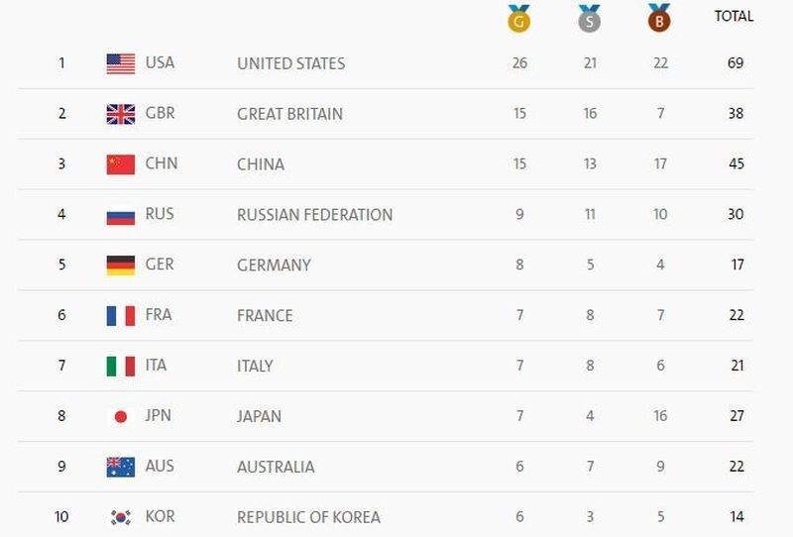The height and width of the screenshot is (537, 793).
Task: Click the France flag icon
Action: click(121, 316)
